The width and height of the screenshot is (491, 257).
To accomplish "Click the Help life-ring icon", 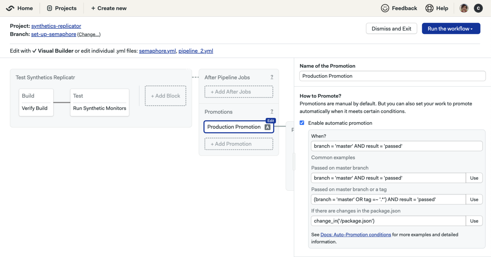I will pos(429,8).
